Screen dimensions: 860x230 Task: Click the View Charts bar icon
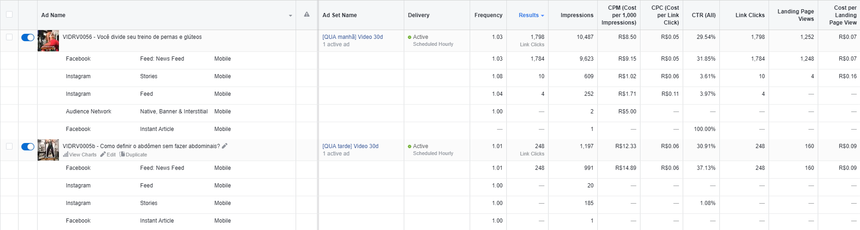[66, 155]
